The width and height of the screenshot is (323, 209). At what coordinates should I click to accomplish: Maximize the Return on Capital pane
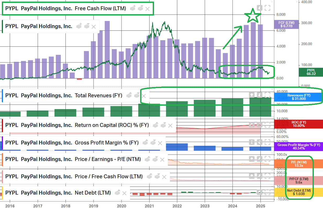pos(267,125)
